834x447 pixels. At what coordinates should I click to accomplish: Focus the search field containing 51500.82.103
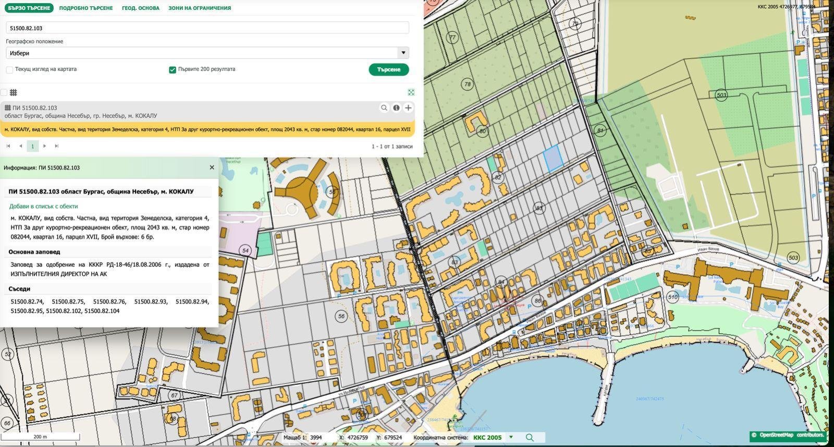tap(207, 28)
